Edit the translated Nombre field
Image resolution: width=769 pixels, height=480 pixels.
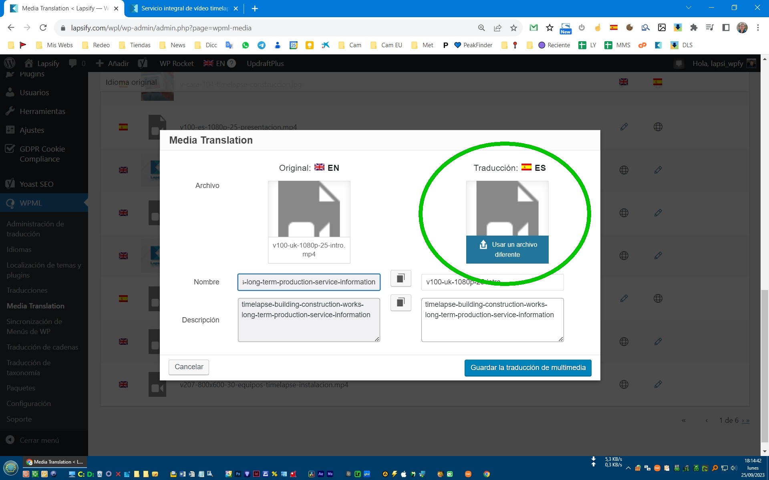click(492, 282)
